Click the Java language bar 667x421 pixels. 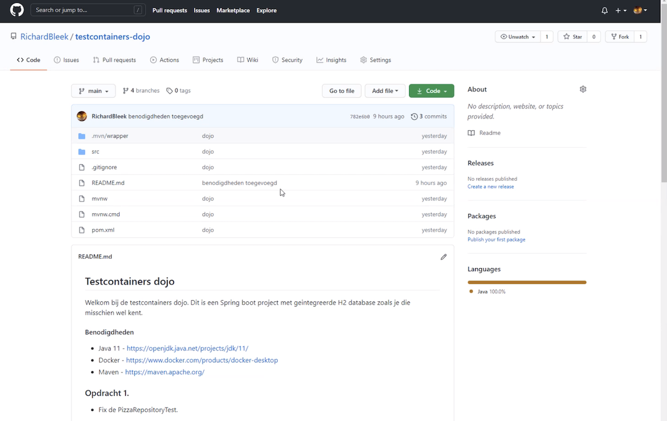(x=527, y=282)
